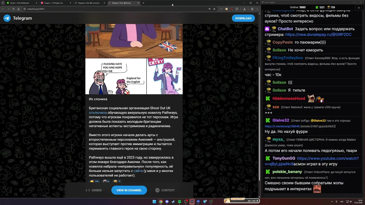Open the CONTEXT option
Image resolution: width=365 pixels, height=205 pixels.
[165, 190]
